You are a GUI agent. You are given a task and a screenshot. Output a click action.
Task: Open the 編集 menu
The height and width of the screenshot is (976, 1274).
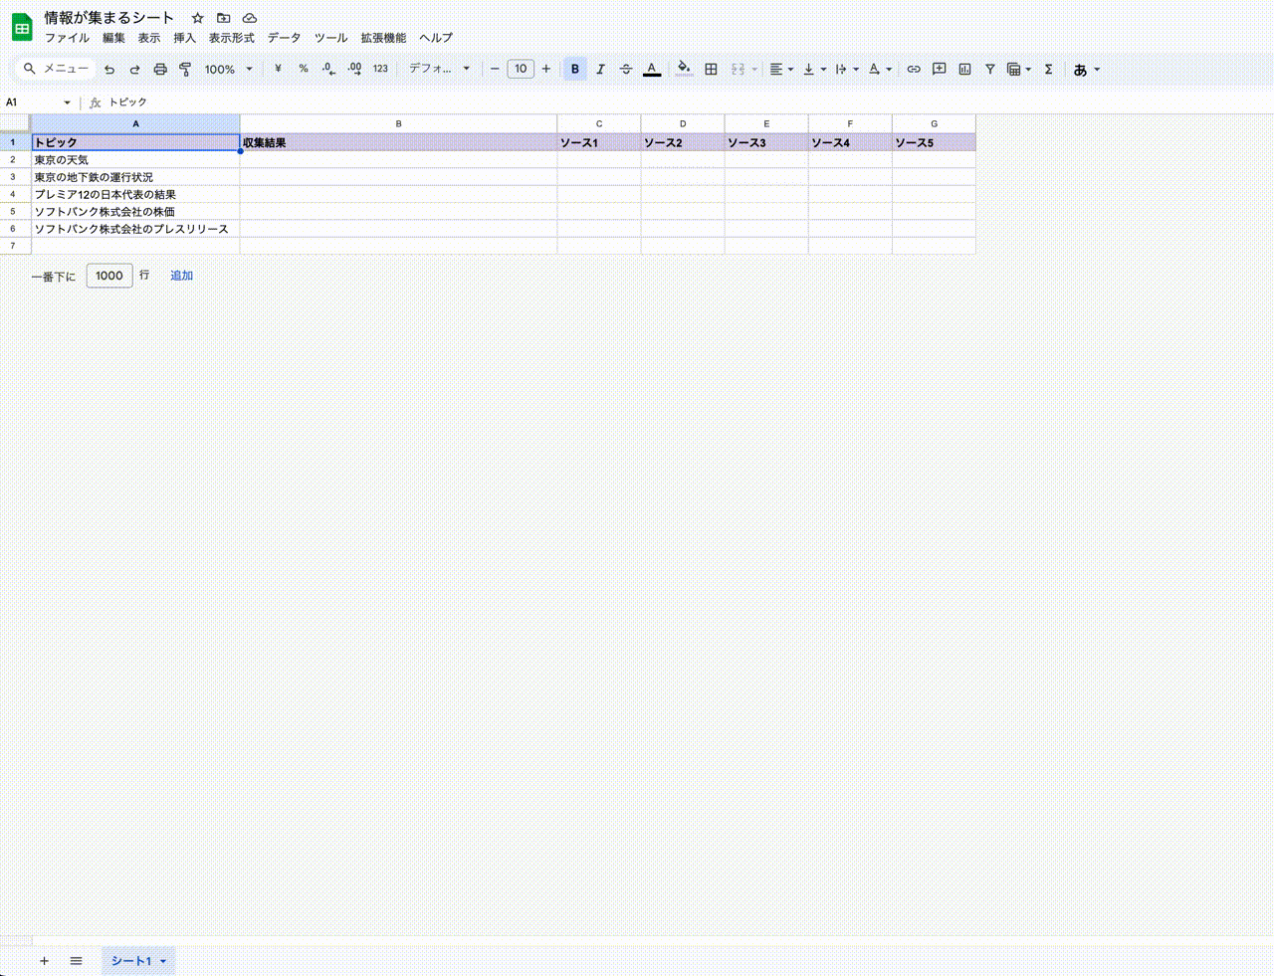pos(113,38)
